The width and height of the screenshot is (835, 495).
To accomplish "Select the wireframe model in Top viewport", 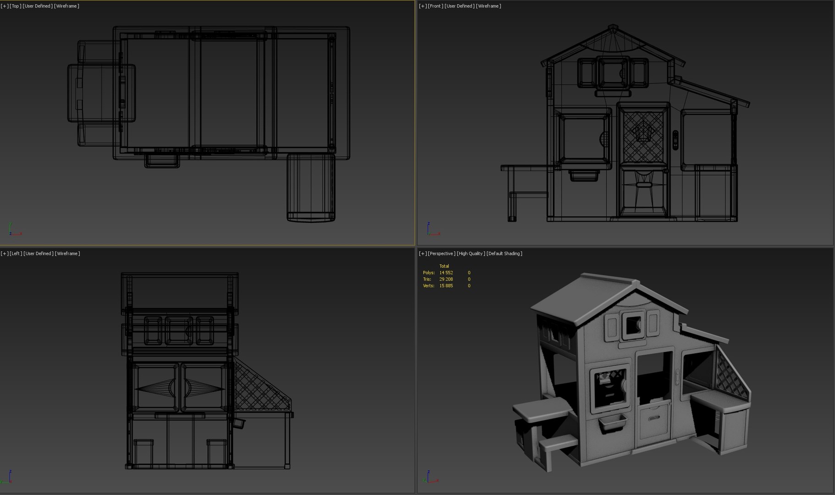I will (209, 124).
